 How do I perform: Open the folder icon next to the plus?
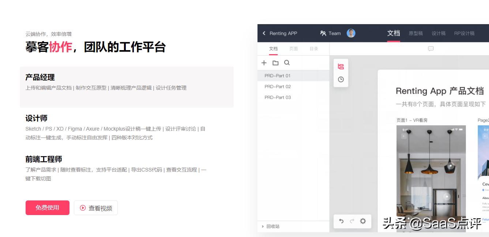(x=275, y=63)
